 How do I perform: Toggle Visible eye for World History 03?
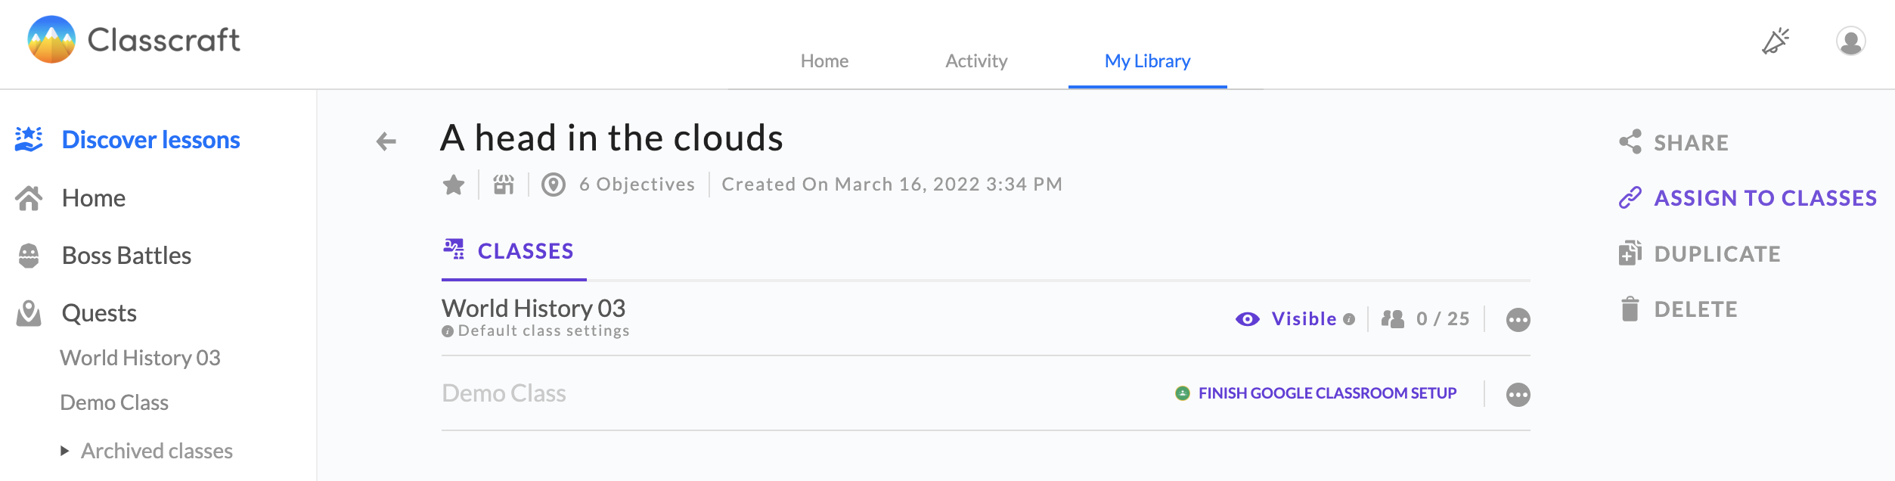click(1248, 319)
